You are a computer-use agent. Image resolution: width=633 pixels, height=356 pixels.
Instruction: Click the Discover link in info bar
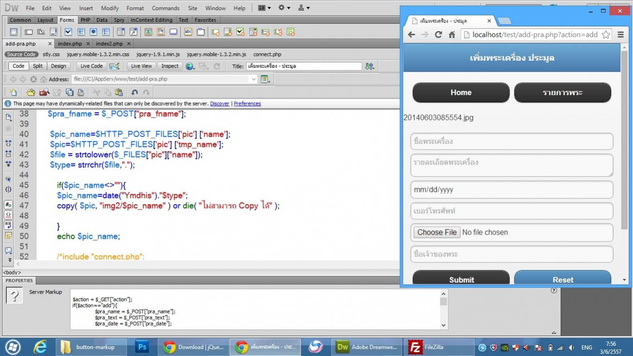coord(220,103)
